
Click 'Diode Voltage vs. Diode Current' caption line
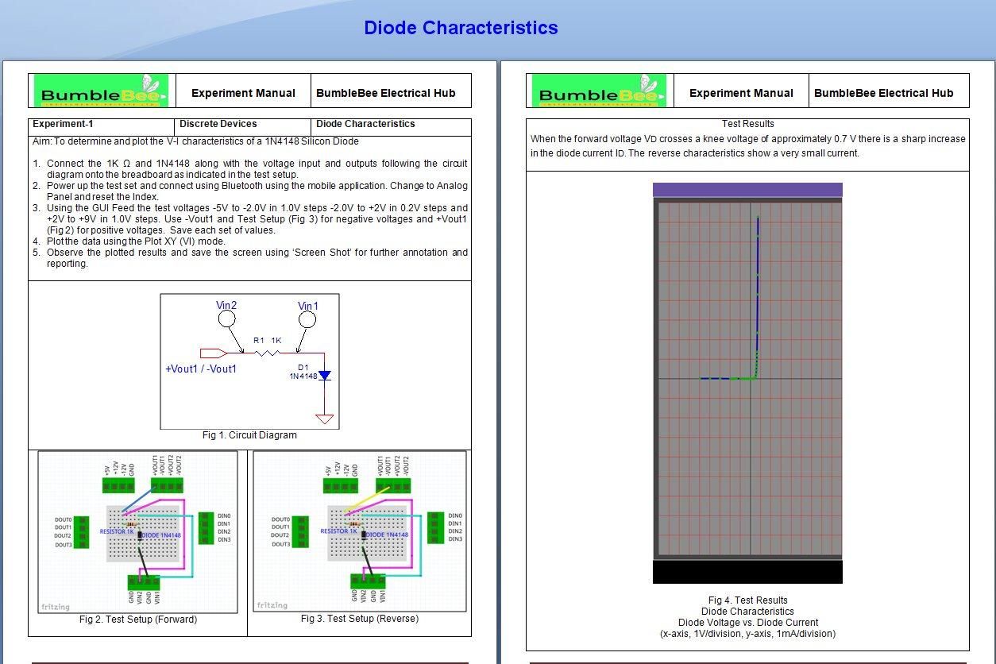click(x=748, y=623)
